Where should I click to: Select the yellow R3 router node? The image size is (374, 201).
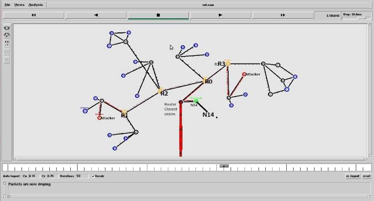(228, 64)
